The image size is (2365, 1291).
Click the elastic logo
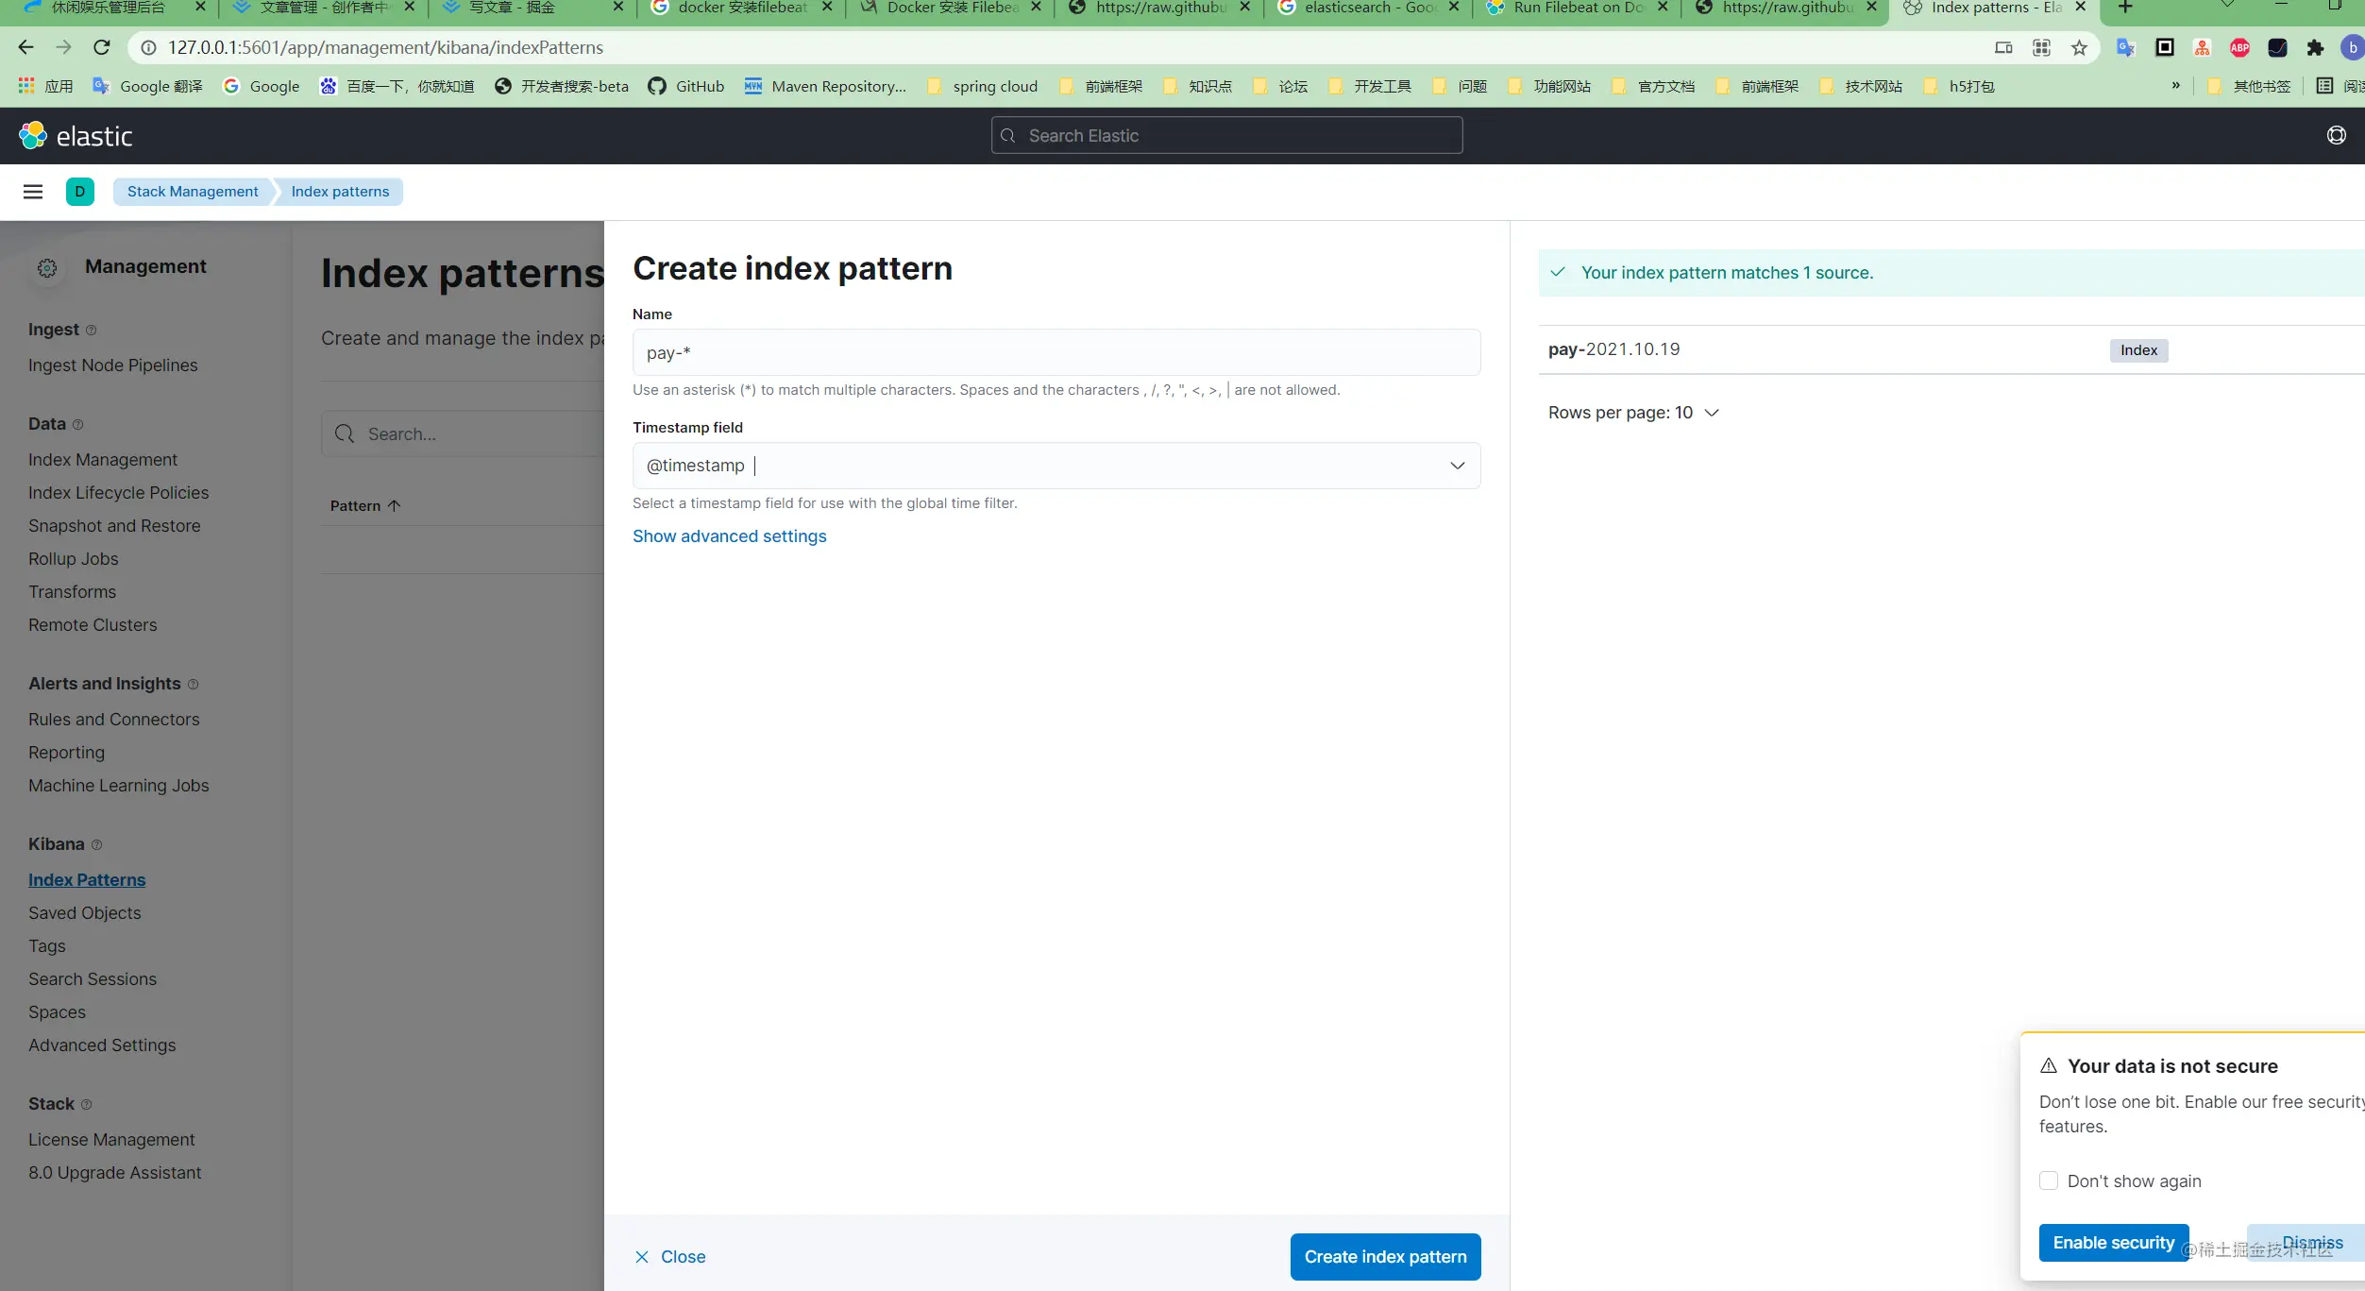click(76, 136)
